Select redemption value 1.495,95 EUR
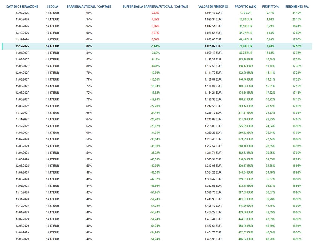Viewport: 314px width, 245px height. click(213, 239)
